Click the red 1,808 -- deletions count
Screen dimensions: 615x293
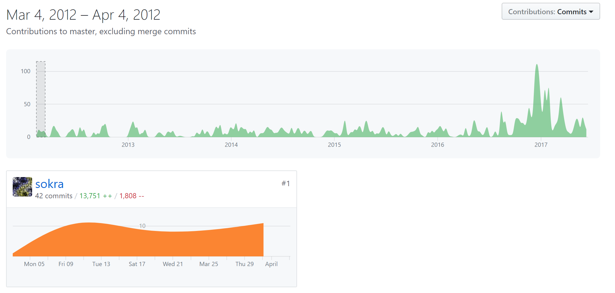point(132,196)
